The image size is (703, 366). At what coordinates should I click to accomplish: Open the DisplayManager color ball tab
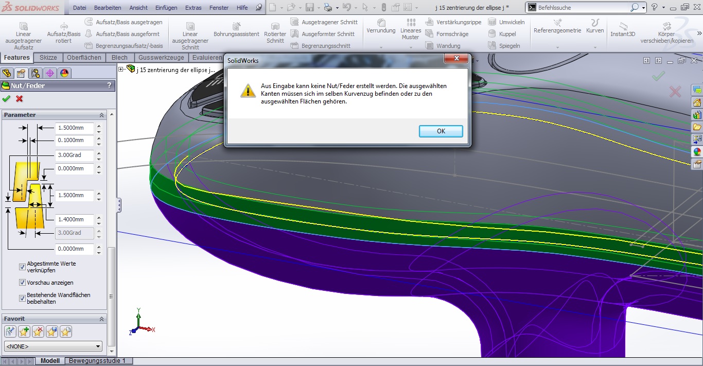[x=64, y=73]
